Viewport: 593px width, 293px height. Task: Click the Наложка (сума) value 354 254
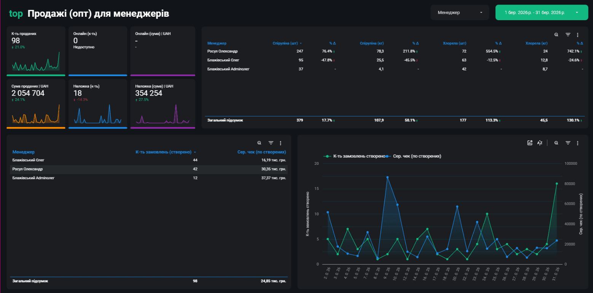tap(149, 93)
